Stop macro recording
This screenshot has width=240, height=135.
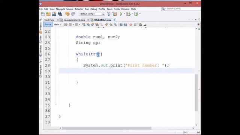(135, 24)
